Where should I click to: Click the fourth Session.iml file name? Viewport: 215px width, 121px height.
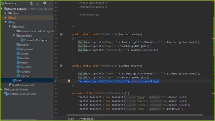tap(23, 85)
